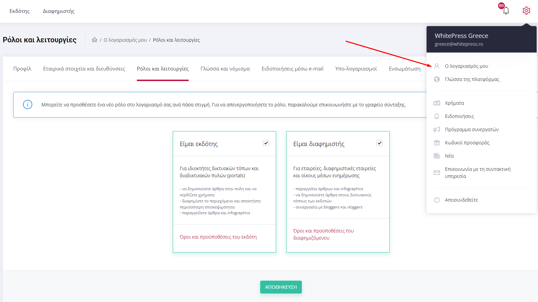The height and width of the screenshot is (302, 538).
Task: Open the Εκδότης top menu
Action: tap(20, 11)
